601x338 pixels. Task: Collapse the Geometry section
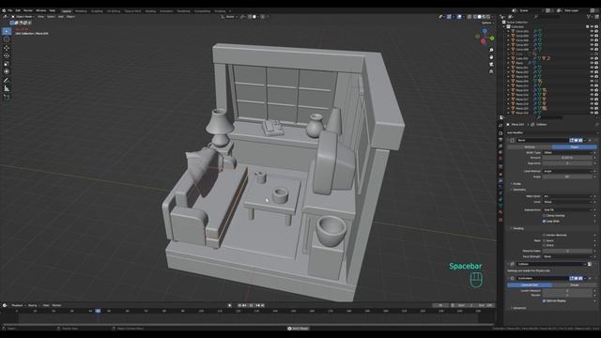(x=518, y=190)
